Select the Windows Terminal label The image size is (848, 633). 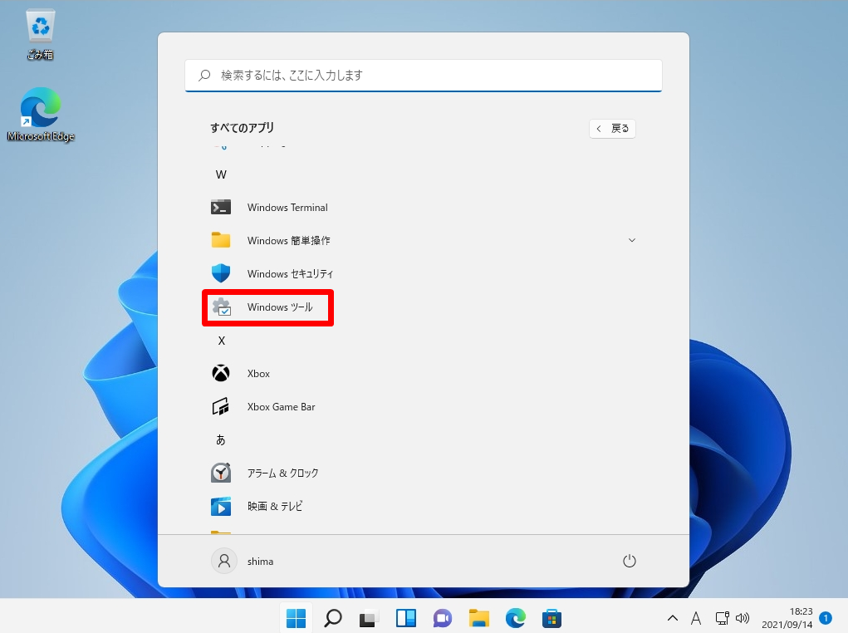tap(287, 207)
